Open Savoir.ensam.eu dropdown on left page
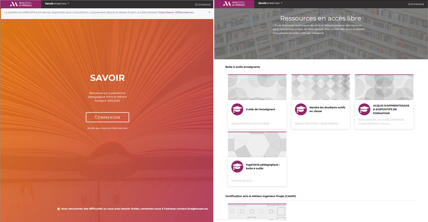Viewport: 428px width, 222px height. tap(57, 4)
